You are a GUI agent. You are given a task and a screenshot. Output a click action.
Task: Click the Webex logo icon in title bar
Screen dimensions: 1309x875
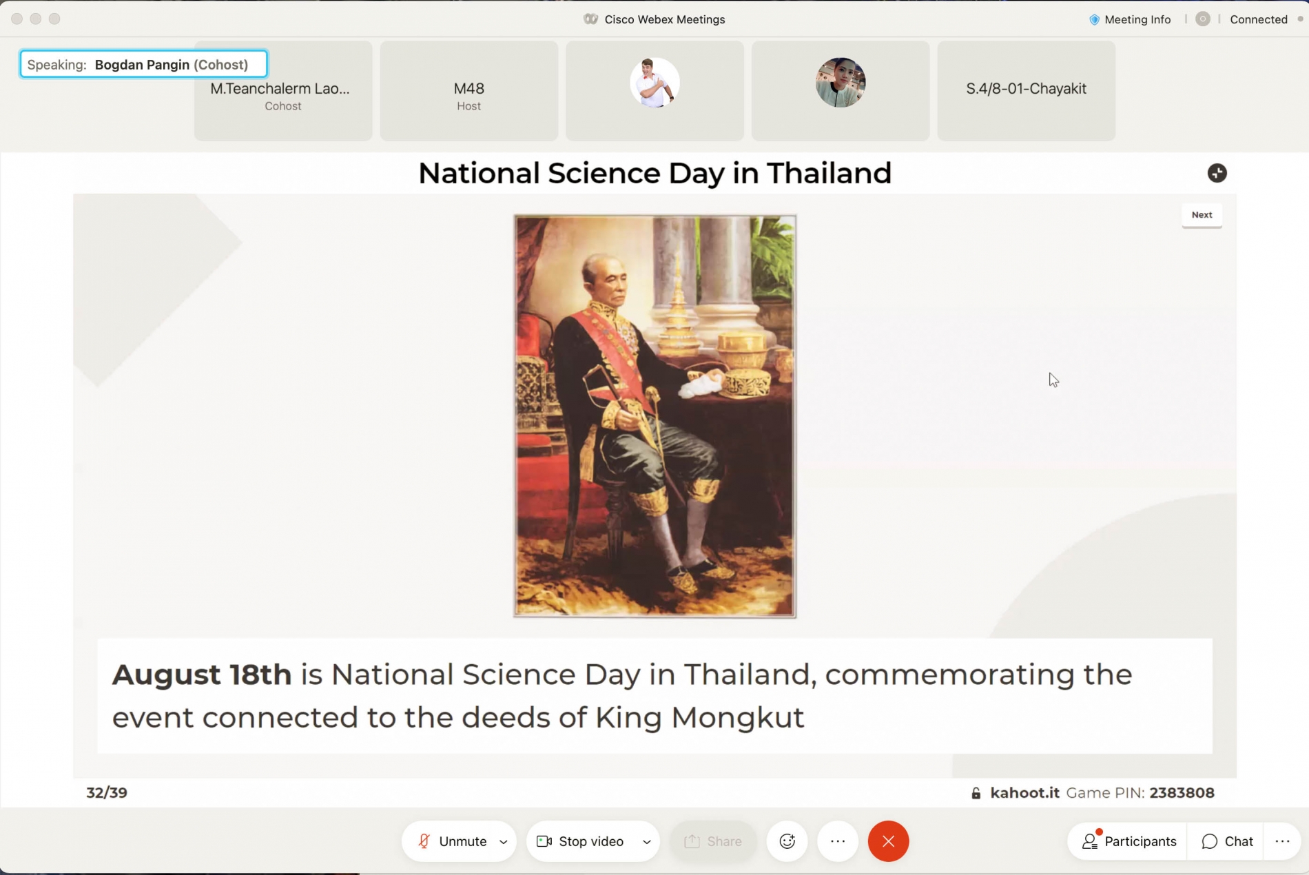click(x=590, y=19)
